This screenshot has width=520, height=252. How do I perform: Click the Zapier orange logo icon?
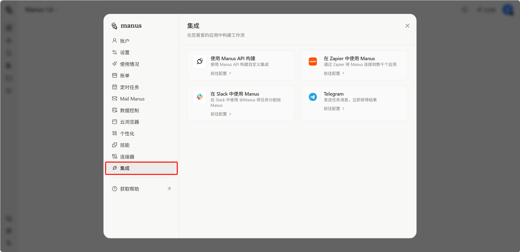[313, 61]
